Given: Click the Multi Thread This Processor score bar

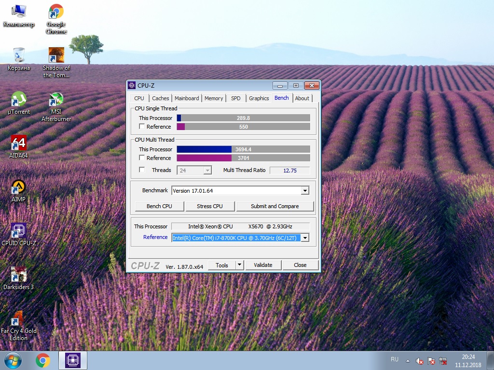Looking at the screenshot, I should coord(243,149).
